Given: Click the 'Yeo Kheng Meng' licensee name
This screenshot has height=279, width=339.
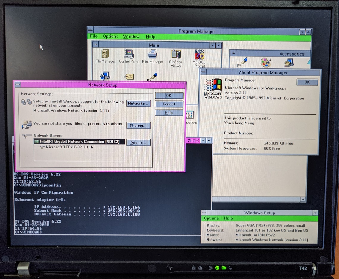Looking at the screenshot, I should tap(239, 123).
